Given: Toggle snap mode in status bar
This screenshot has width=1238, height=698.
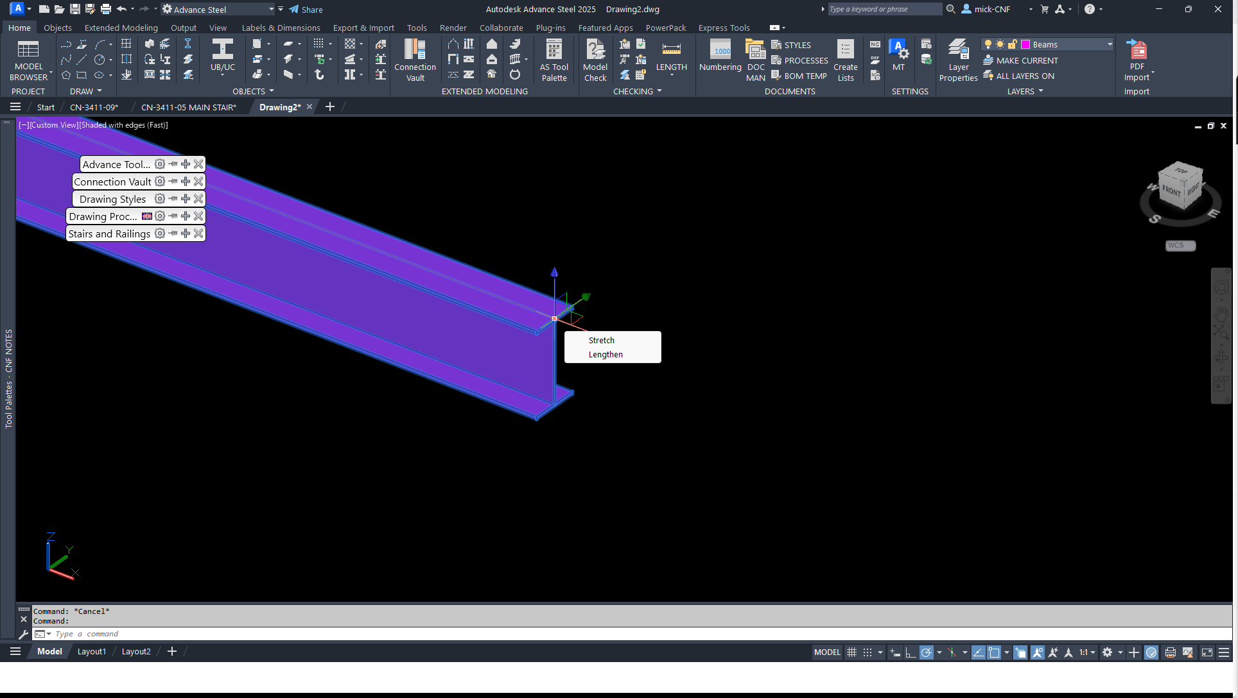Looking at the screenshot, I should tap(867, 652).
